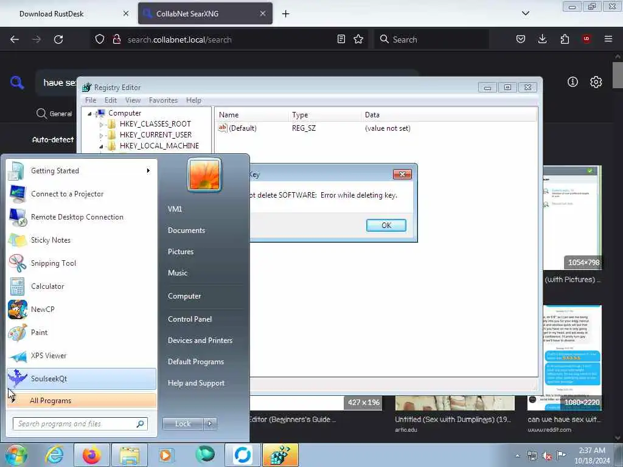The width and height of the screenshot is (623, 467).
Task: Launch Sticky Notes
Action: click(82, 240)
